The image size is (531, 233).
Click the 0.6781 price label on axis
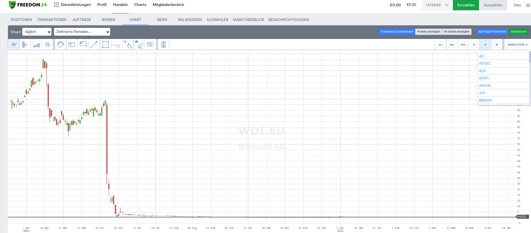(522, 217)
